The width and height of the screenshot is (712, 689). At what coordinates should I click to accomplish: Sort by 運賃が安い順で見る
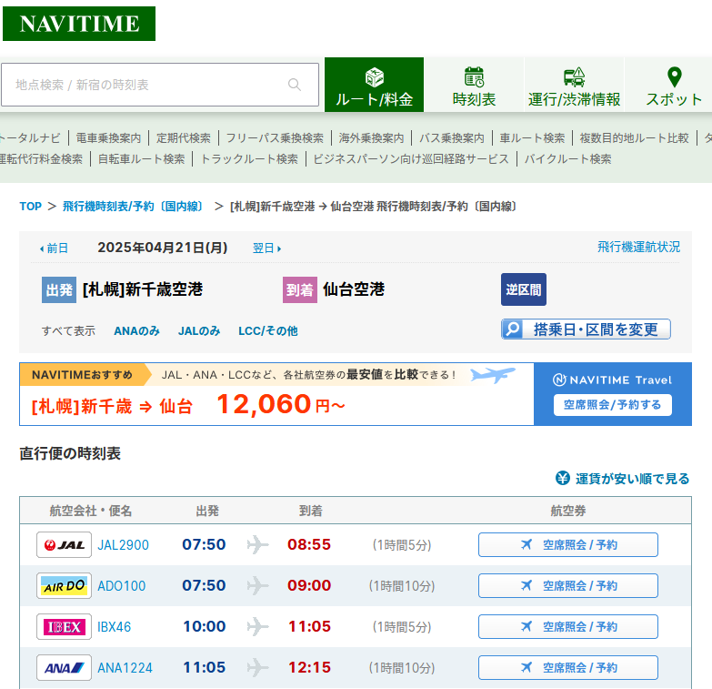pyautogui.click(x=632, y=479)
